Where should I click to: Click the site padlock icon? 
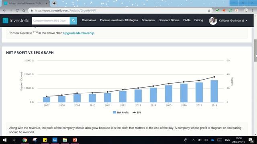point(32,10)
